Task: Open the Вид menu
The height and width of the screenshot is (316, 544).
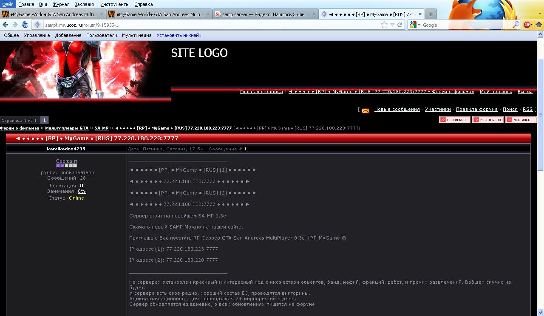Action: pos(43,4)
